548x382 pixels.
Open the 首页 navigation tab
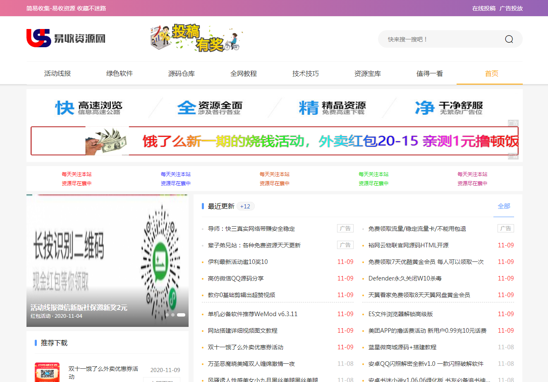pyautogui.click(x=491, y=73)
